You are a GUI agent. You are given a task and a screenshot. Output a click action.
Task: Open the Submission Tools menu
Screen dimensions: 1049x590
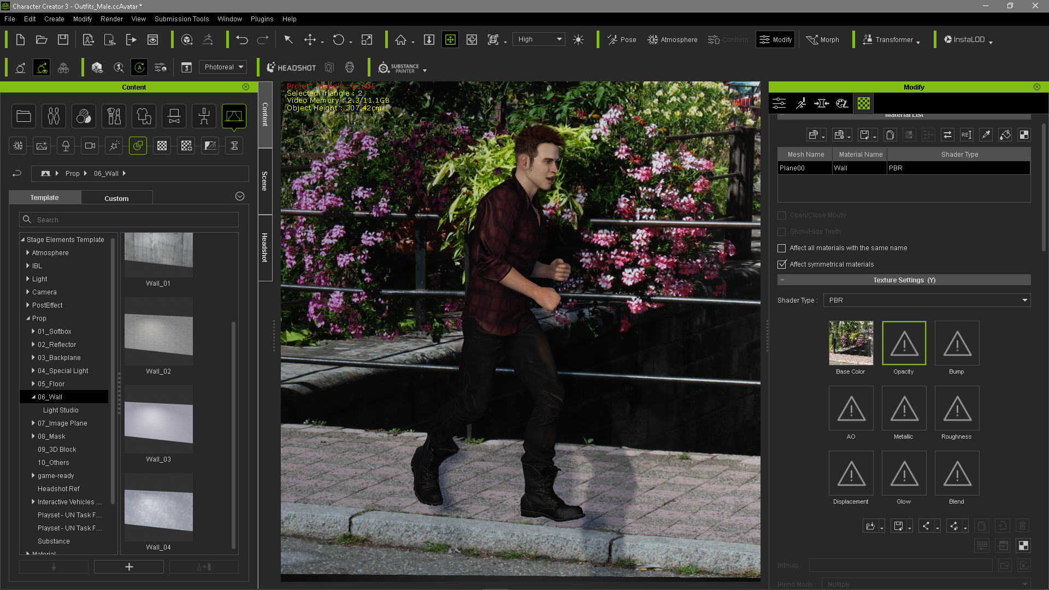181,19
